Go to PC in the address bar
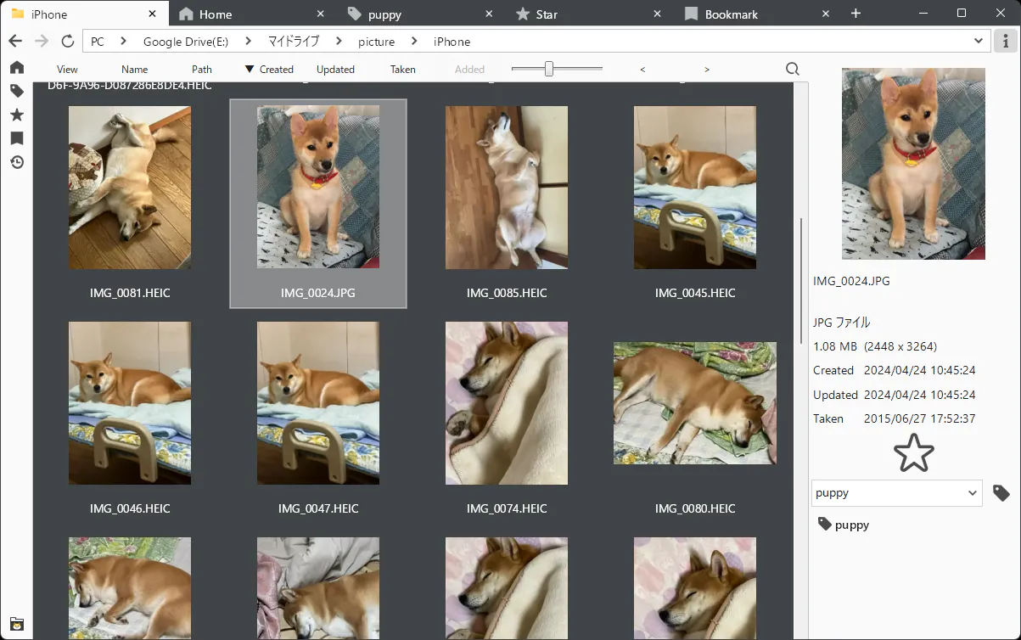1021x640 pixels. 98,42
